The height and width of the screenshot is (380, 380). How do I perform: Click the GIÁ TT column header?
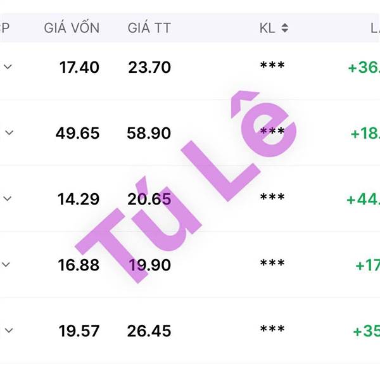(x=149, y=28)
